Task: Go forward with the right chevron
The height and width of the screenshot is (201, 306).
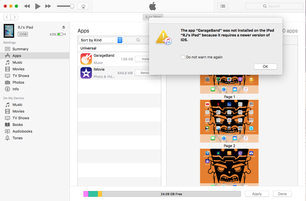Action: point(14,17)
